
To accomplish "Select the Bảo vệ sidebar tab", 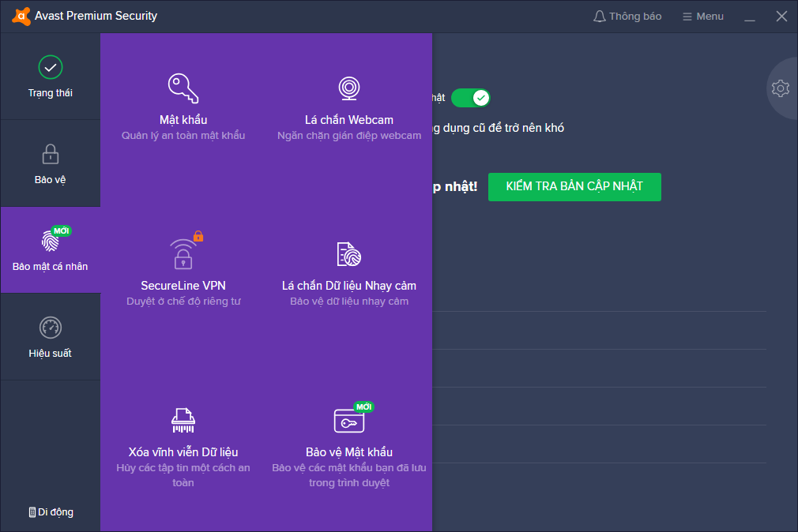I will pos(51,163).
